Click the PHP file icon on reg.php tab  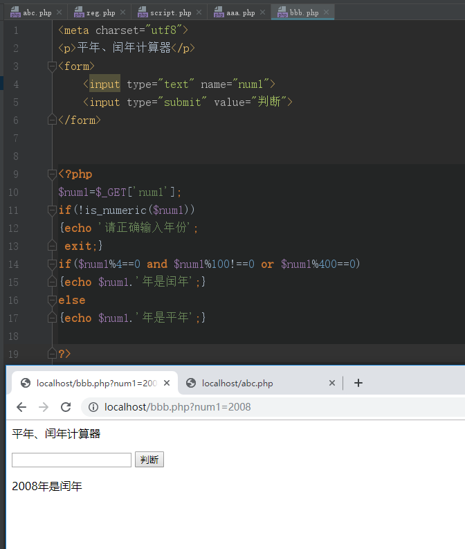click(x=79, y=12)
